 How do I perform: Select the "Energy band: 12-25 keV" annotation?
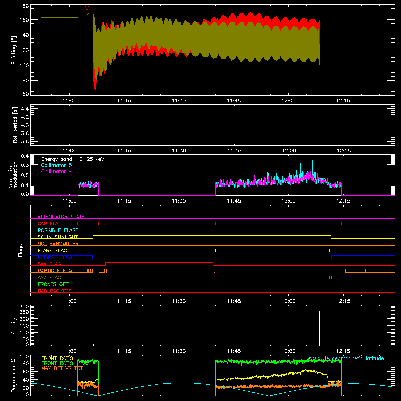[73, 159]
